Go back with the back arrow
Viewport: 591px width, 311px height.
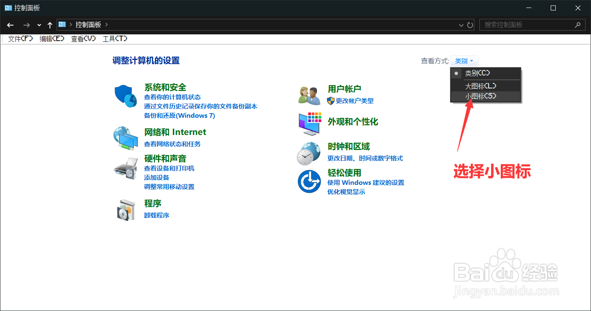10,25
